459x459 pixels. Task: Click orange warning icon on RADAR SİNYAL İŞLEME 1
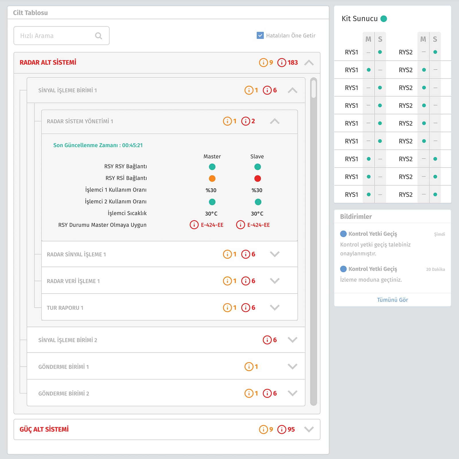[x=227, y=254]
